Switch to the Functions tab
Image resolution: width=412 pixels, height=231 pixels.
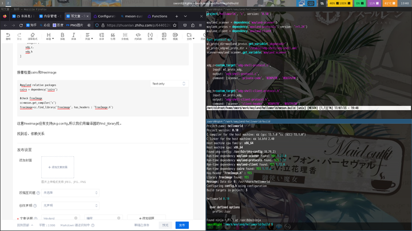click(158, 16)
